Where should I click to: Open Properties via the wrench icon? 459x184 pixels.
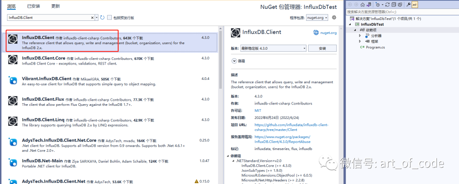tap(408, 5)
